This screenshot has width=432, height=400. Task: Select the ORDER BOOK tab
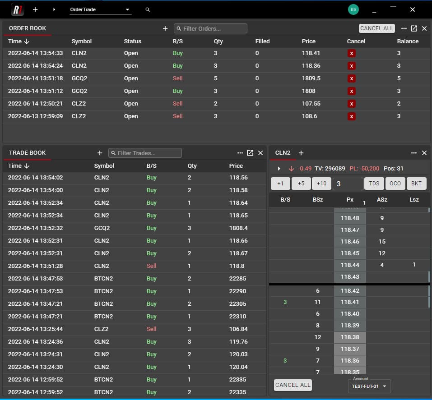[27, 28]
